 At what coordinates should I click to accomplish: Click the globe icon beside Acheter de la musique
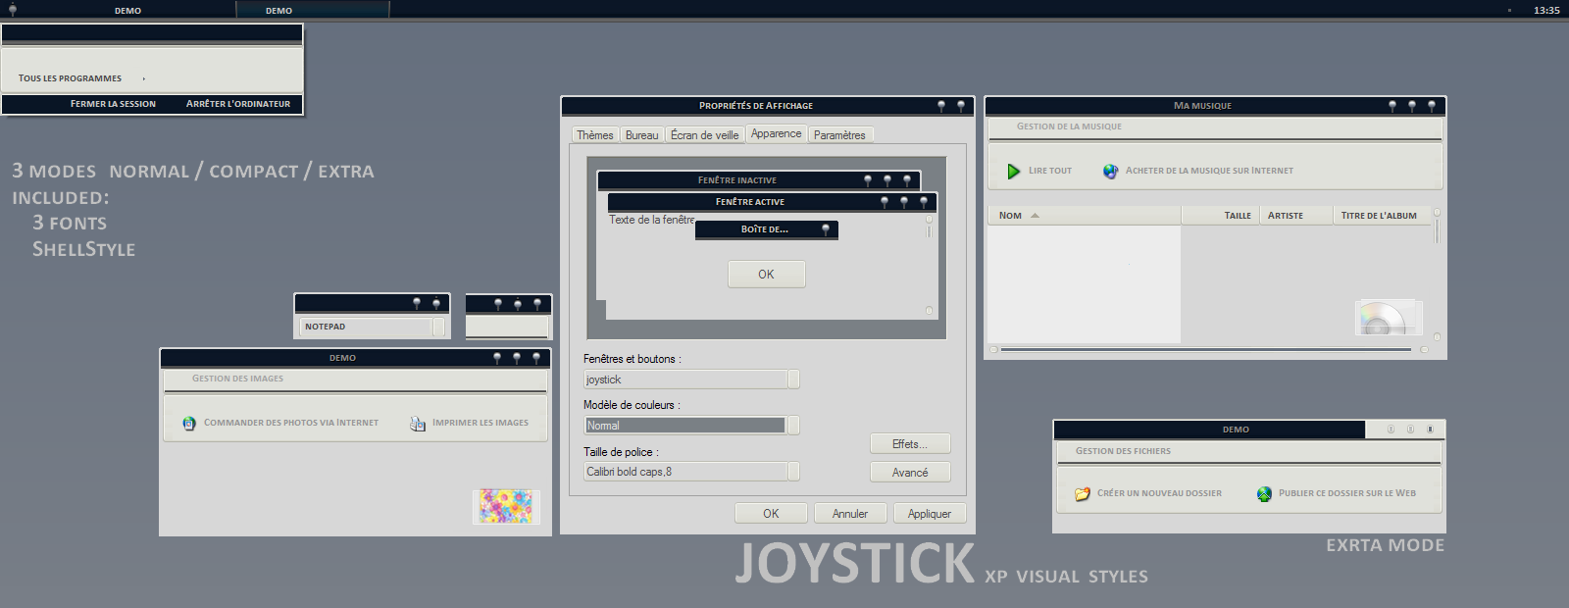click(1110, 172)
